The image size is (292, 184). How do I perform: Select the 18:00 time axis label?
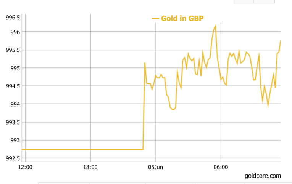[x=90, y=167]
